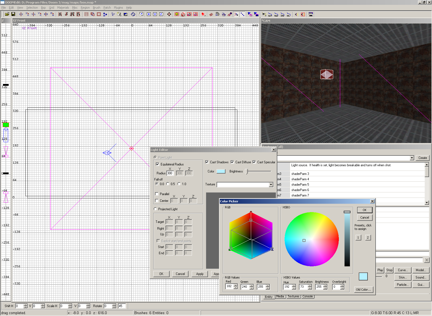Image resolution: width=432 pixels, height=316 pixels.
Task: Expand the entity class dropdown beside Create
Action: coord(412,158)
